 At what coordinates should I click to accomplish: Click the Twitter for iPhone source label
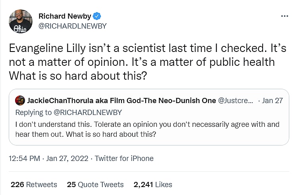[x=125, y=159]
